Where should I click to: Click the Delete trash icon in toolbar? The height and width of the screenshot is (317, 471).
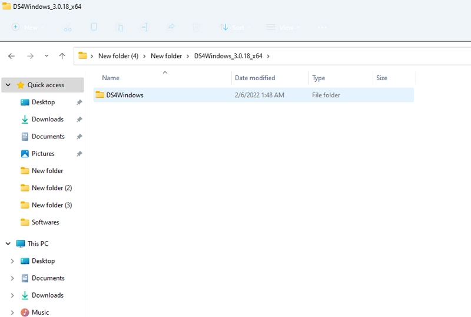click(196, 27)
